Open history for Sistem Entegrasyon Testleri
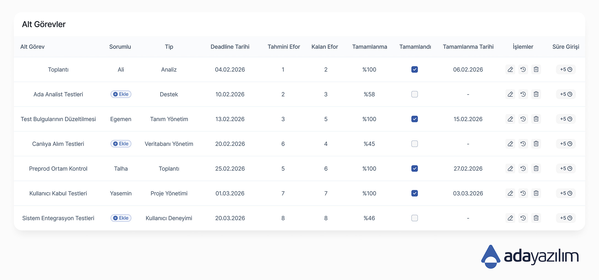Image resolution: width=599 pixels, height=280 pixels. coord(523,218)
